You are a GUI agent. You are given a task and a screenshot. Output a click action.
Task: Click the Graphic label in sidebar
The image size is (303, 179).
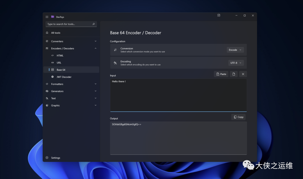click(x=56, y=105)
